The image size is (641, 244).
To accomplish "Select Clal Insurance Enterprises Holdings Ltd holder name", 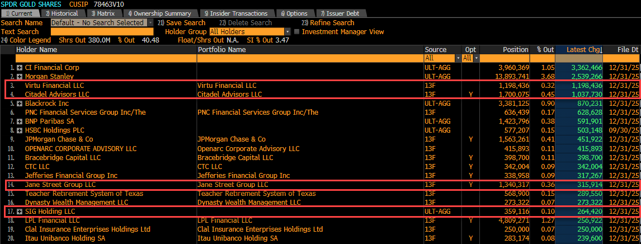I will pos(87,229).
